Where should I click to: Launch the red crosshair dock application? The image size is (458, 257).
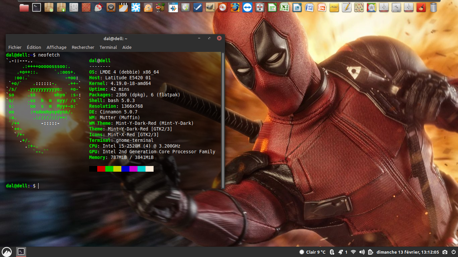(x=99, y=7)
